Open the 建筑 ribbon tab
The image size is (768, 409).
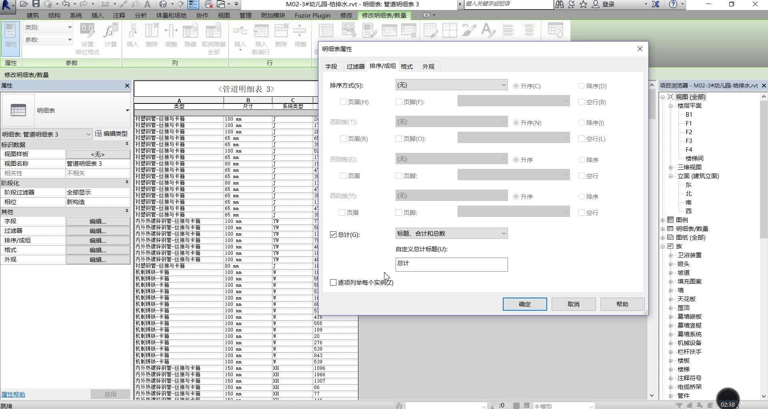click(x=33, y=15)
